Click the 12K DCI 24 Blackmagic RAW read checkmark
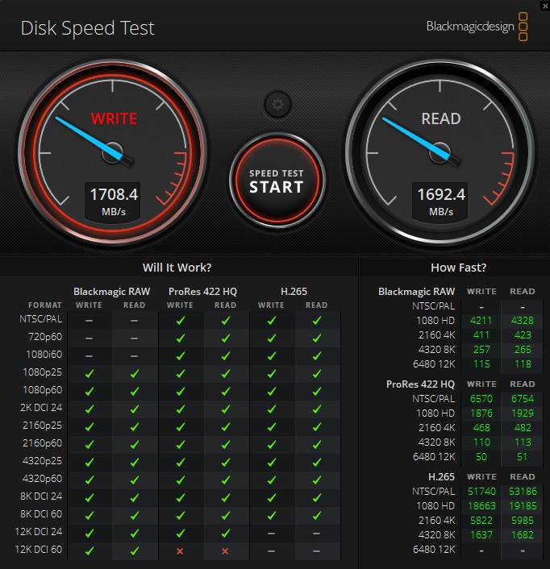The image size is (550, 569). [135, 533]
